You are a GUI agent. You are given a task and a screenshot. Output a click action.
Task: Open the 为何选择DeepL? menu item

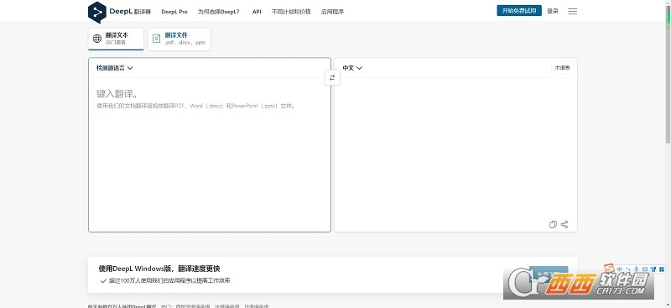[218, 12]
